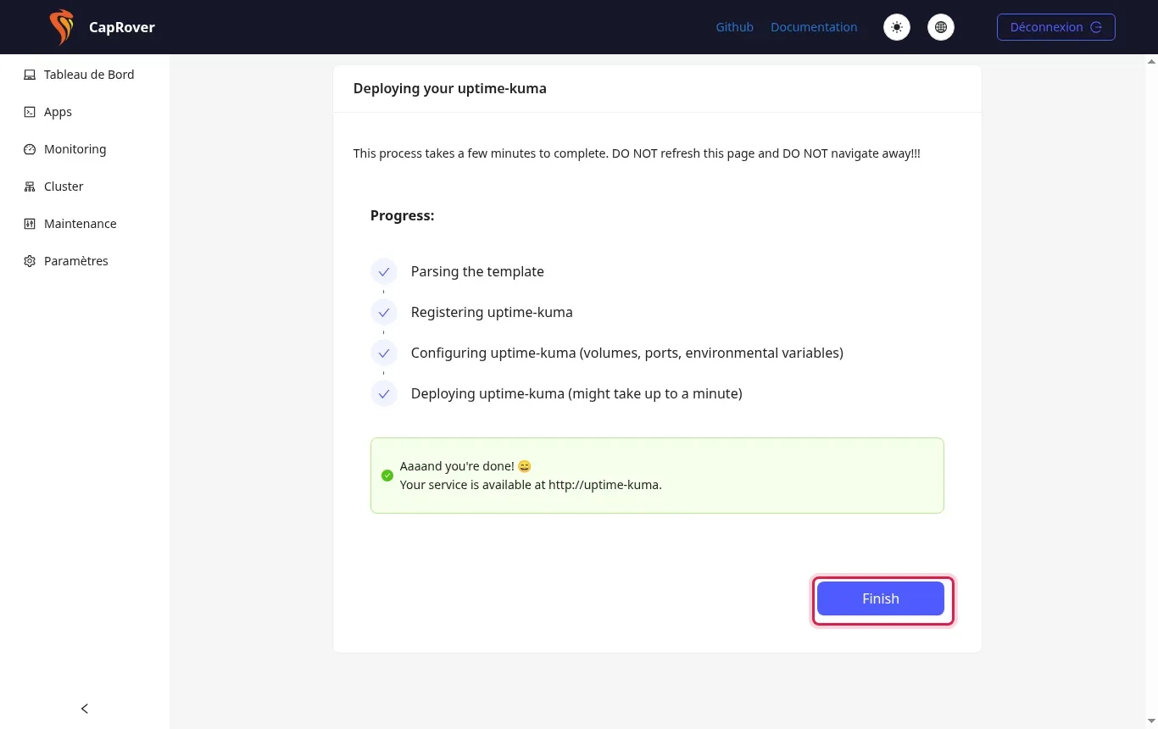Screen dimensions: 1158x729
Task: Toggle the light/dark theme sun icon
Action: click(897, 27)
